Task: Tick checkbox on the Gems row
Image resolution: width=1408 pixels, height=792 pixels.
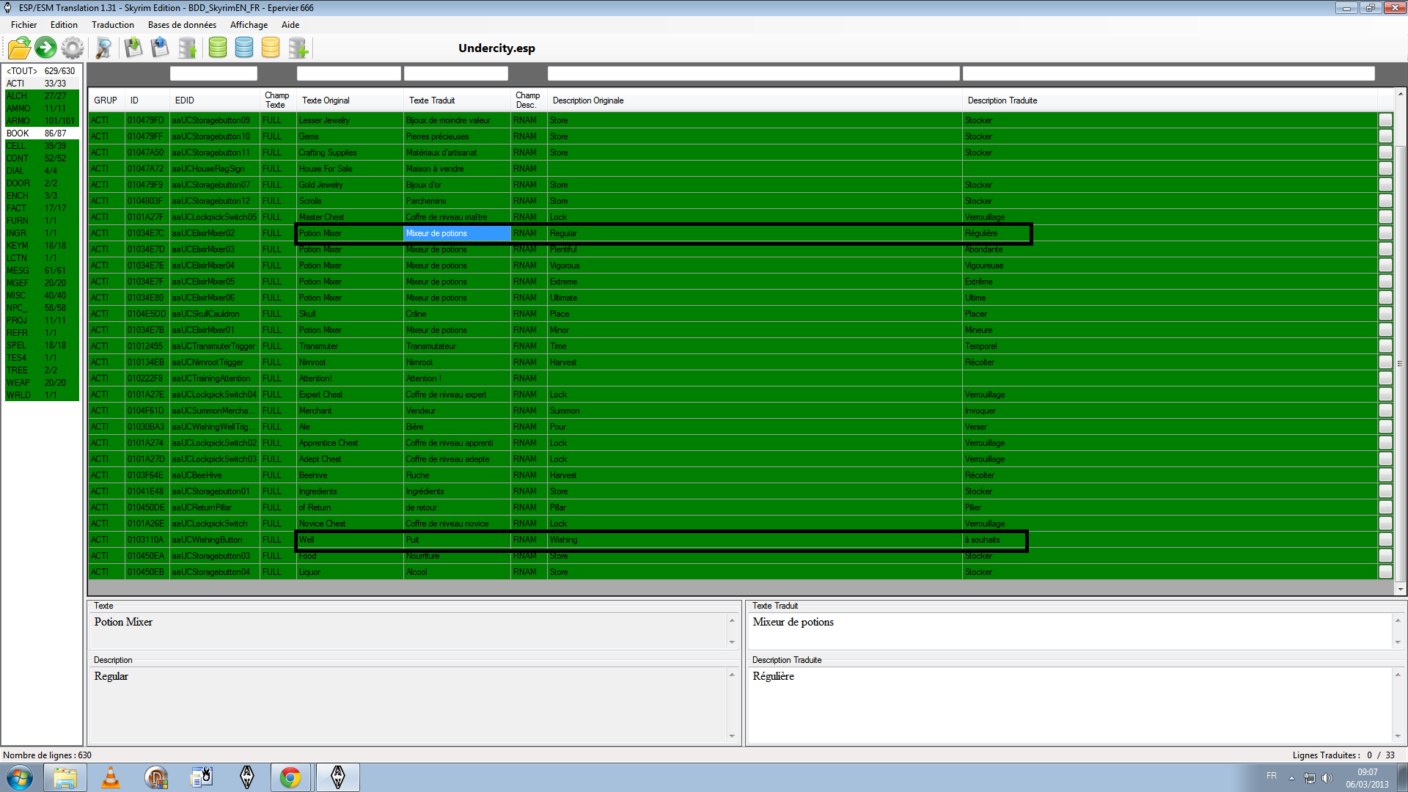Action: 1385,136
